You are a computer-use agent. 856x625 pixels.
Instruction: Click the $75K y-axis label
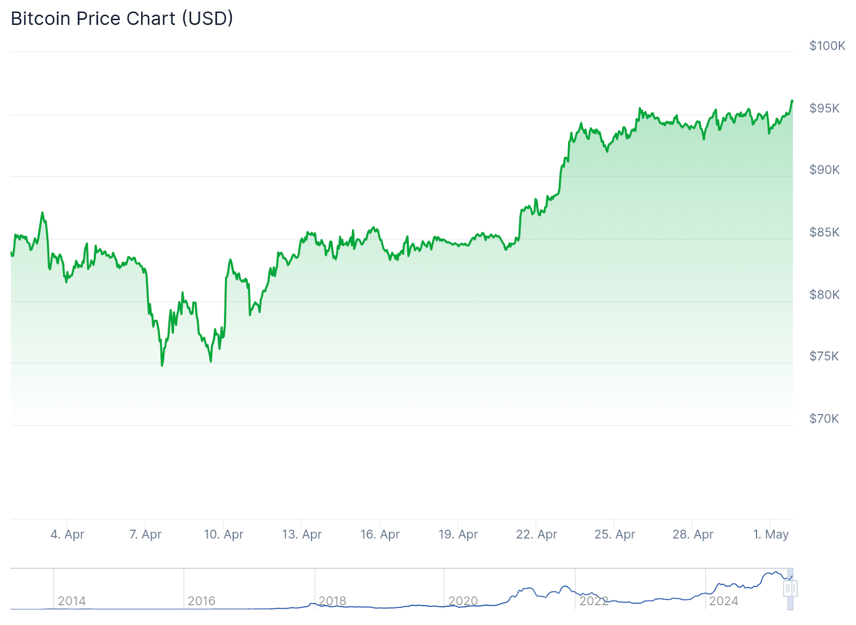coord(824,356)
